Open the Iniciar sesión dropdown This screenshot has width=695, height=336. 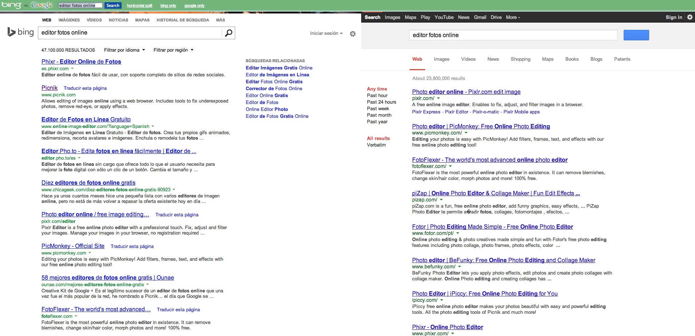[x=326, y=33]
